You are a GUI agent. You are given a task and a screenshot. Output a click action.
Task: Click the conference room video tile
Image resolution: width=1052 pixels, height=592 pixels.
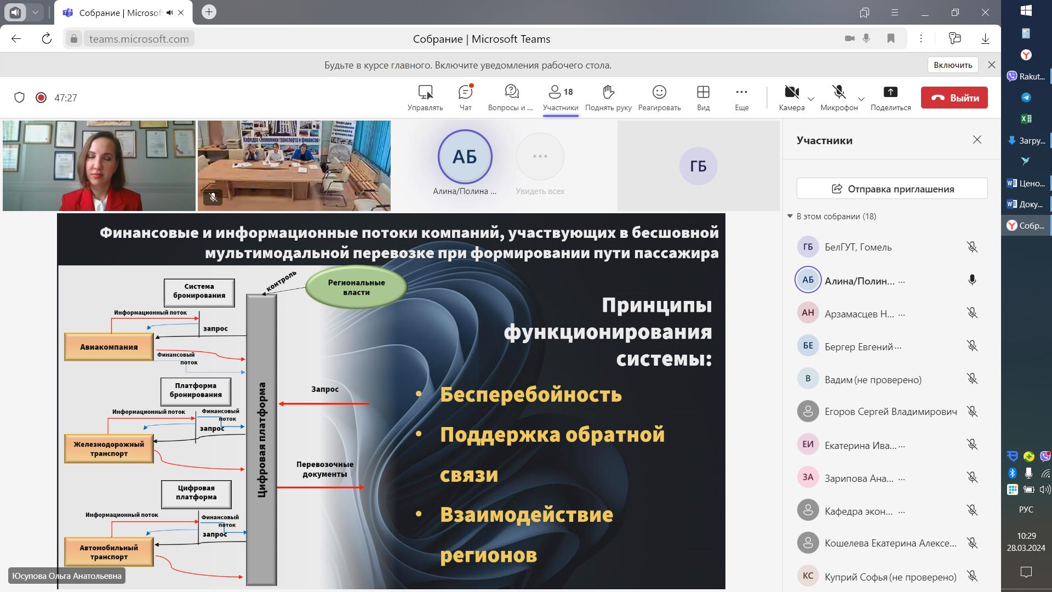[294, 166]
